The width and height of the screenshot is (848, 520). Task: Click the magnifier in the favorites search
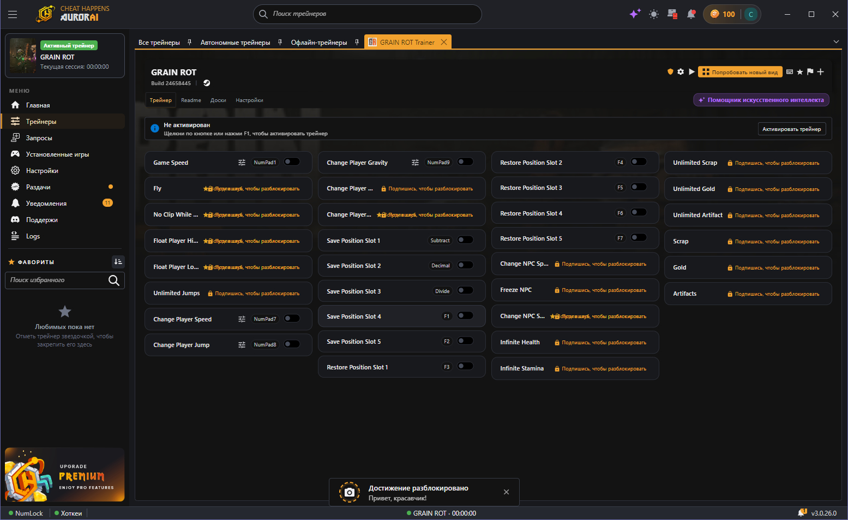click(113, 280)
